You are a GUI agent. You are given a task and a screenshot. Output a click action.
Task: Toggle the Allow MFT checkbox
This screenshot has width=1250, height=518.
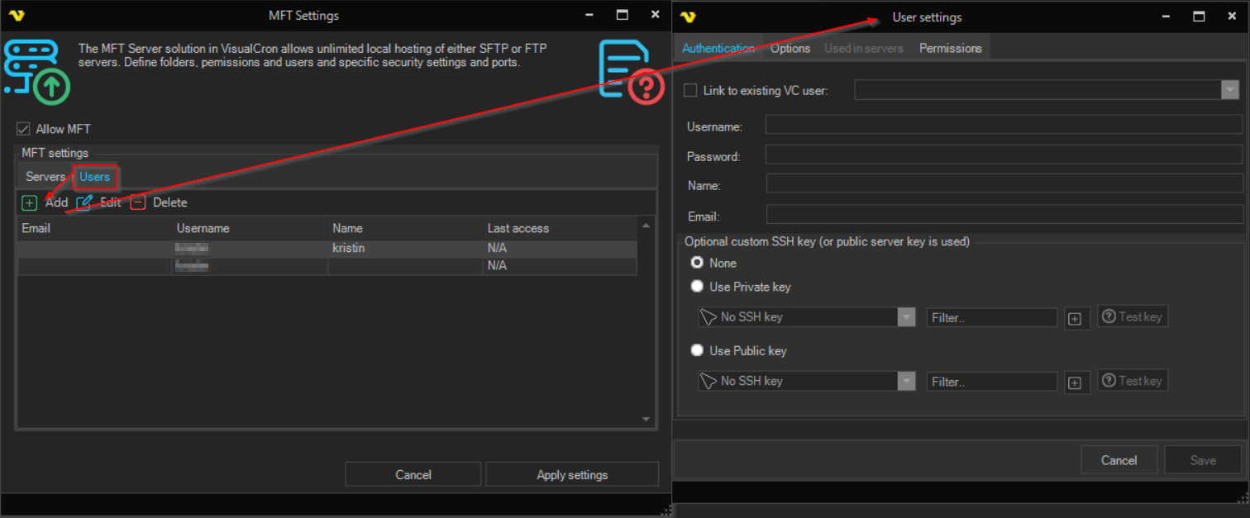pos(23,129)
